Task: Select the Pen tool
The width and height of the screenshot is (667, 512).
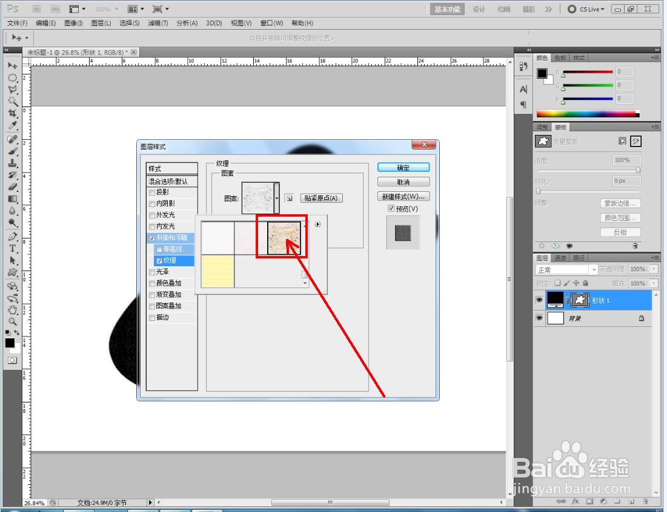Action: [12, 237]
